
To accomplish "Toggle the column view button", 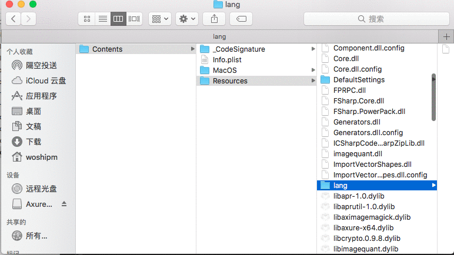I will (x=118, y=19).
